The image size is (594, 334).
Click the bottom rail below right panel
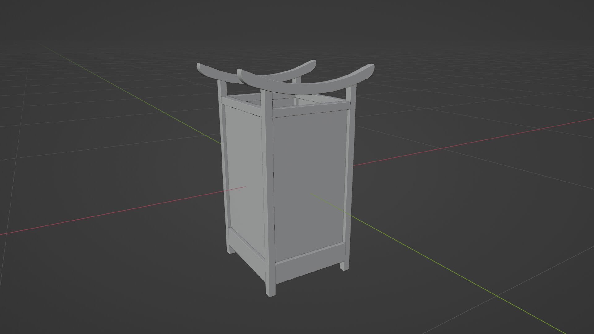tap(309, 263)
